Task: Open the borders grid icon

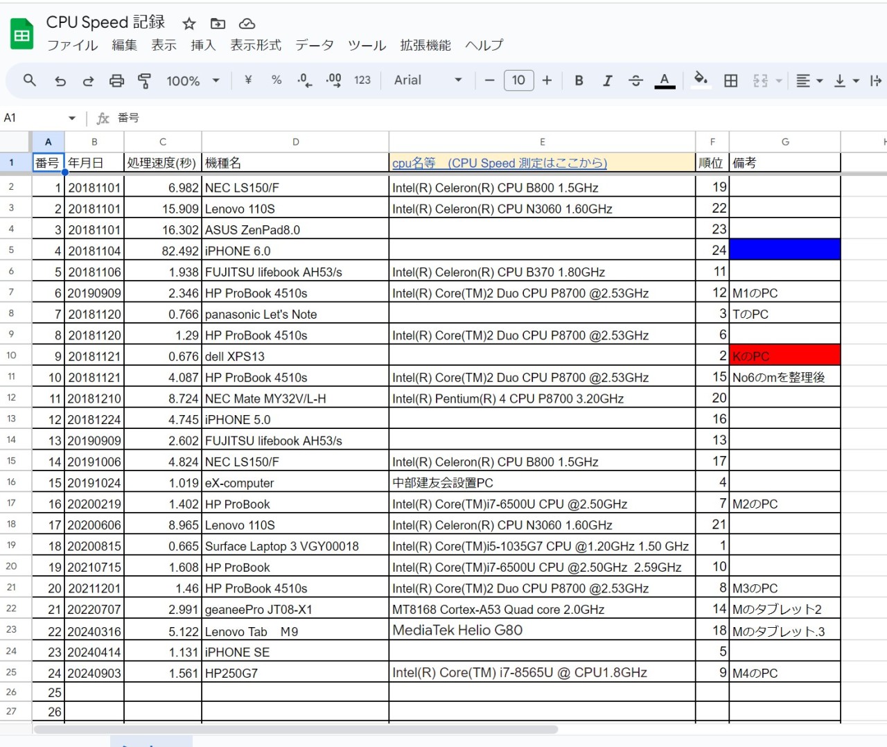Action: point(730,81)
